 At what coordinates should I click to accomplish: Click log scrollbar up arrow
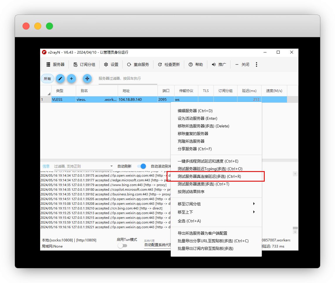(295, 174)
